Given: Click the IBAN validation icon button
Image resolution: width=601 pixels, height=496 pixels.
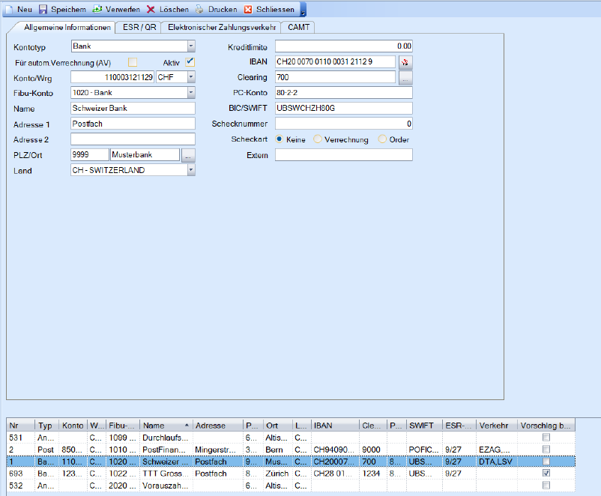Looking at the screenshot, I should click(x=405, y=61).
